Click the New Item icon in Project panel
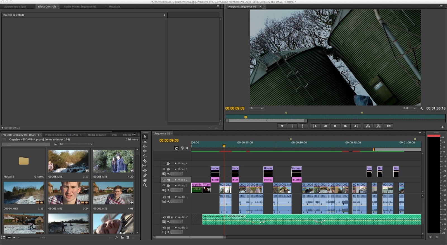Image resolution: width=447 pixels, height=245 pixels. coord(128,237)
